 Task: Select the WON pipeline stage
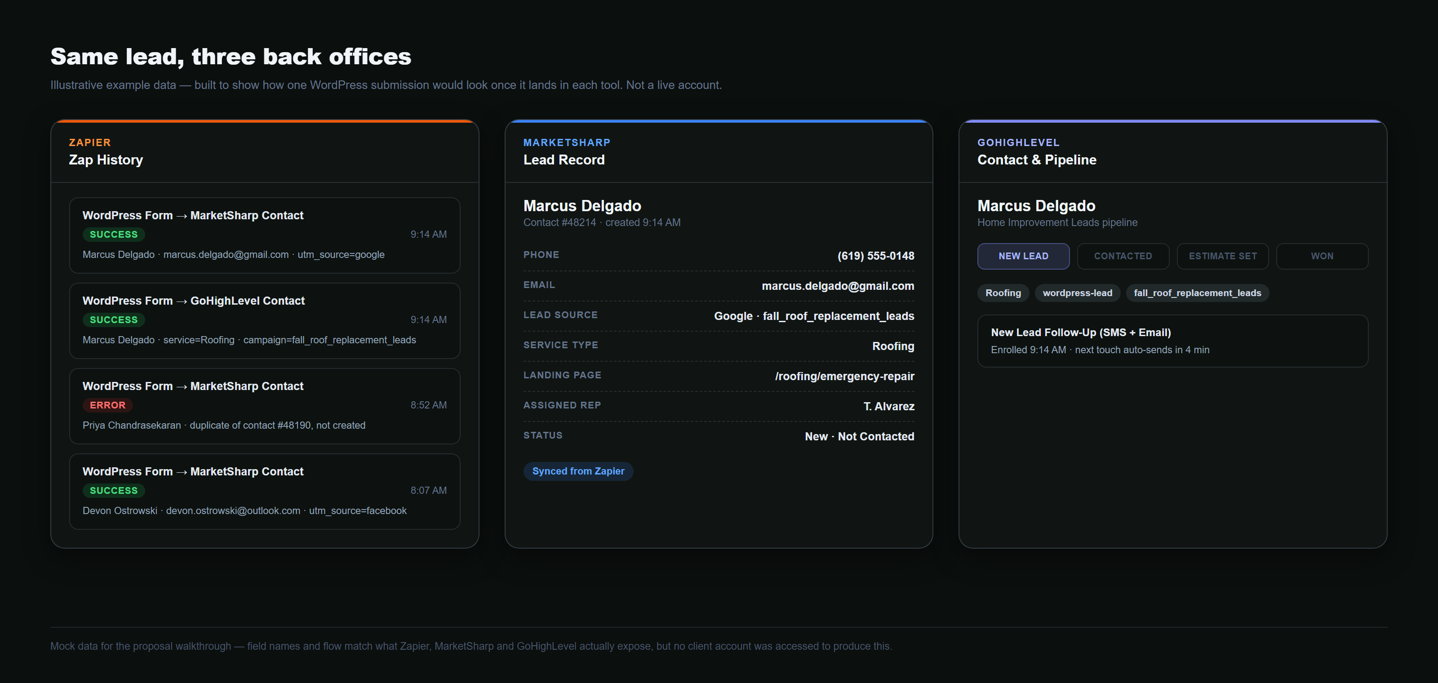[x=1322, y=256]
